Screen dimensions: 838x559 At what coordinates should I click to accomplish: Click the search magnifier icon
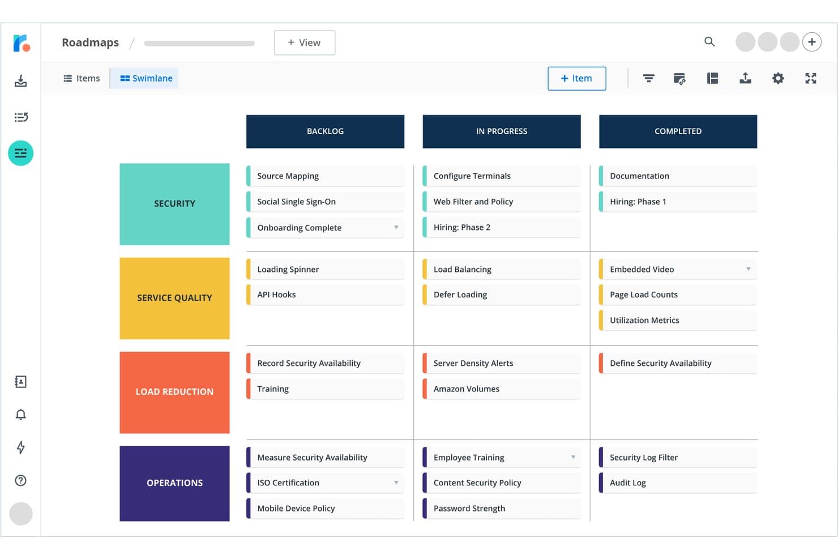tap(709, 42)
